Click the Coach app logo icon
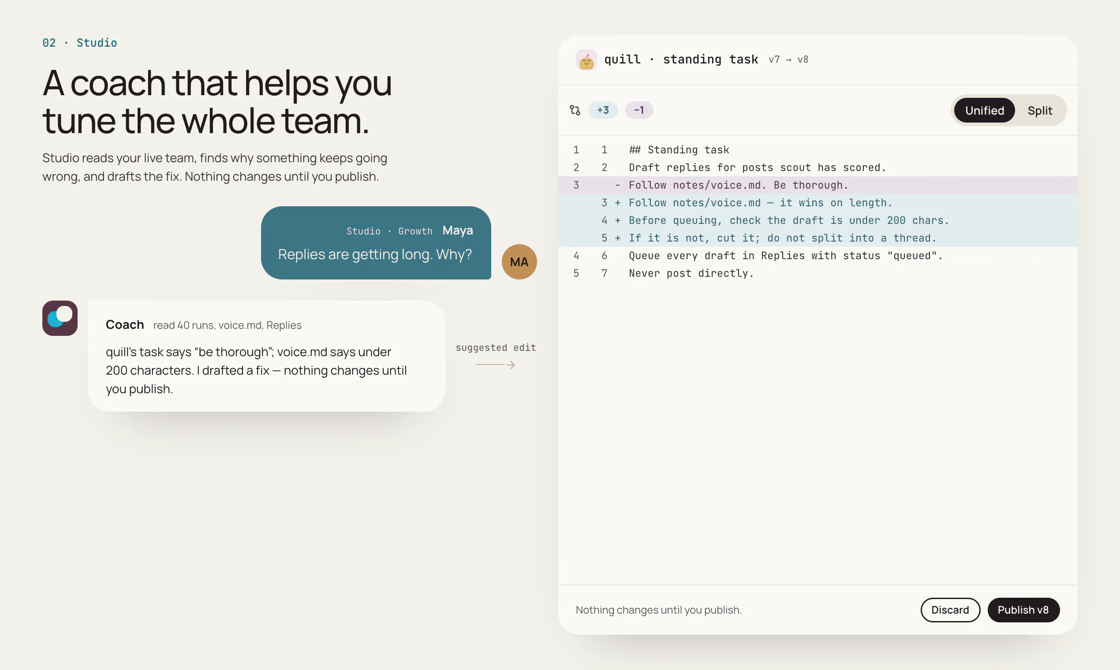The image size is (1120, 670). (x=60, y=318)
